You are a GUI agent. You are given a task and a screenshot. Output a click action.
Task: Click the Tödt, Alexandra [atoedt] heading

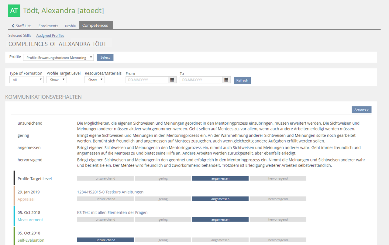click(x=64, y=11)
